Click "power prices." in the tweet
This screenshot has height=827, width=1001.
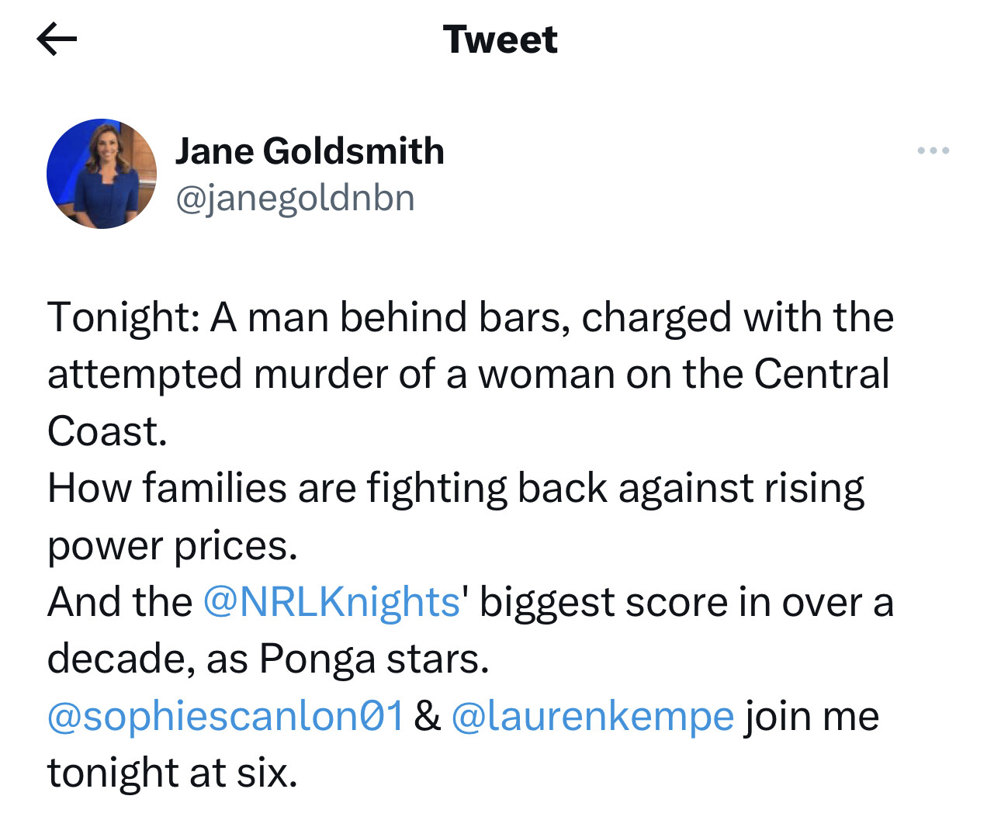(x=172, y=545)
